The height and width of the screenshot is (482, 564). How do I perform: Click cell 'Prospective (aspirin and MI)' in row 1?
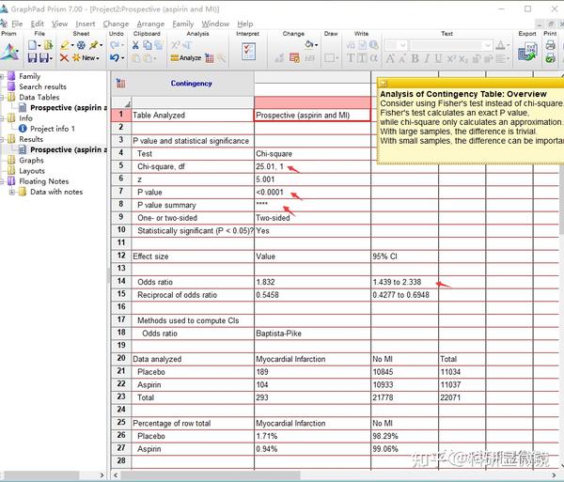[x=312, y=115]
